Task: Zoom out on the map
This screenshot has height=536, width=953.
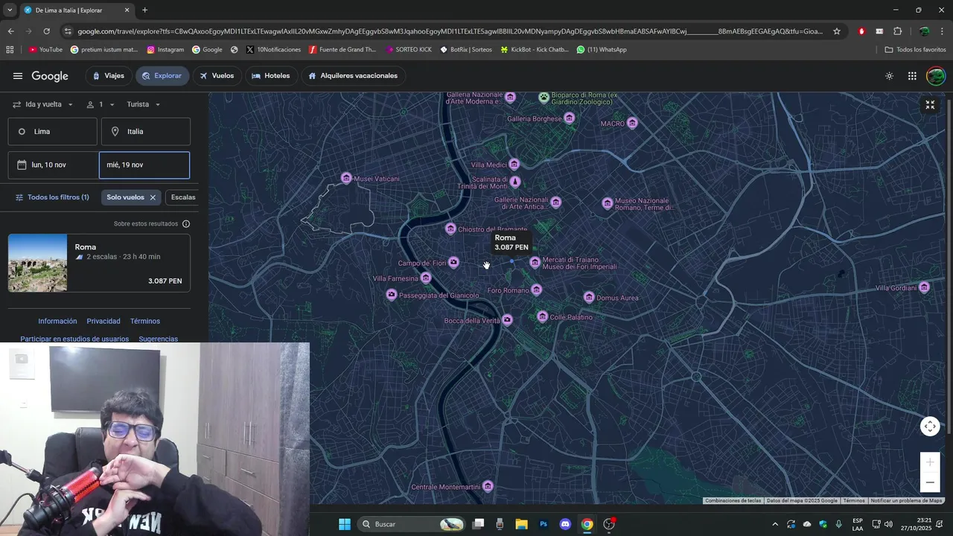Action: click(930, 482)
